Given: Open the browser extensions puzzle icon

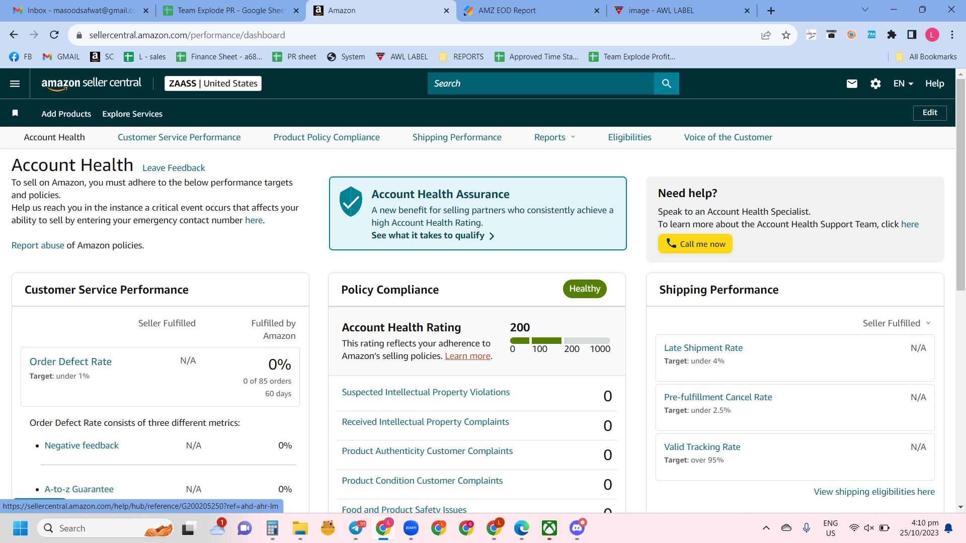Looking at the screenshot, I should (892, 34).
